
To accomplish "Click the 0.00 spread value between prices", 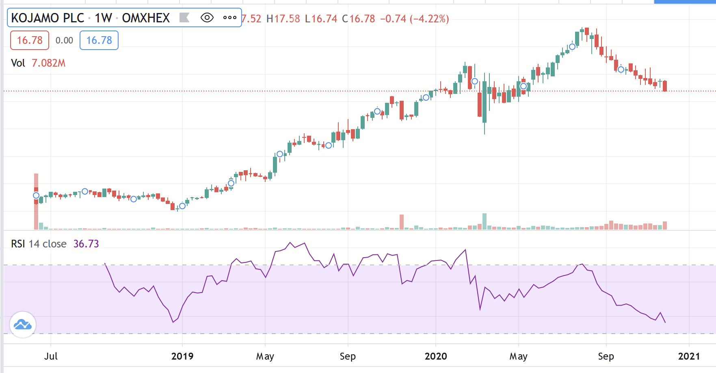I will (64, 40).
